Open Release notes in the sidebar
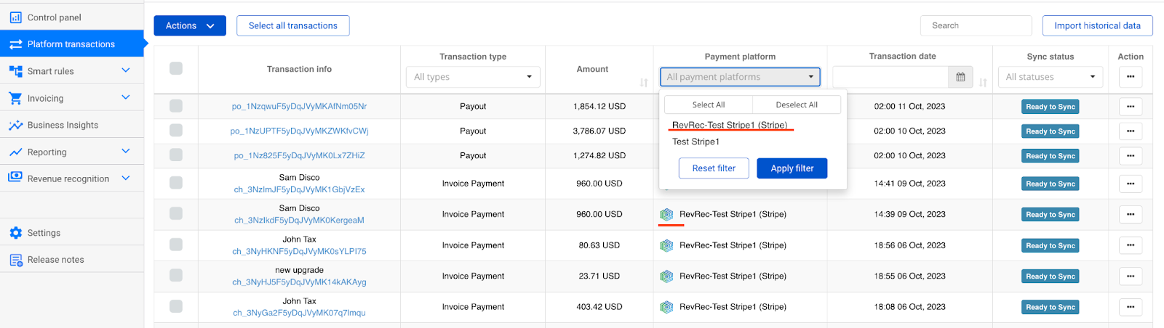 pos(55,260)
